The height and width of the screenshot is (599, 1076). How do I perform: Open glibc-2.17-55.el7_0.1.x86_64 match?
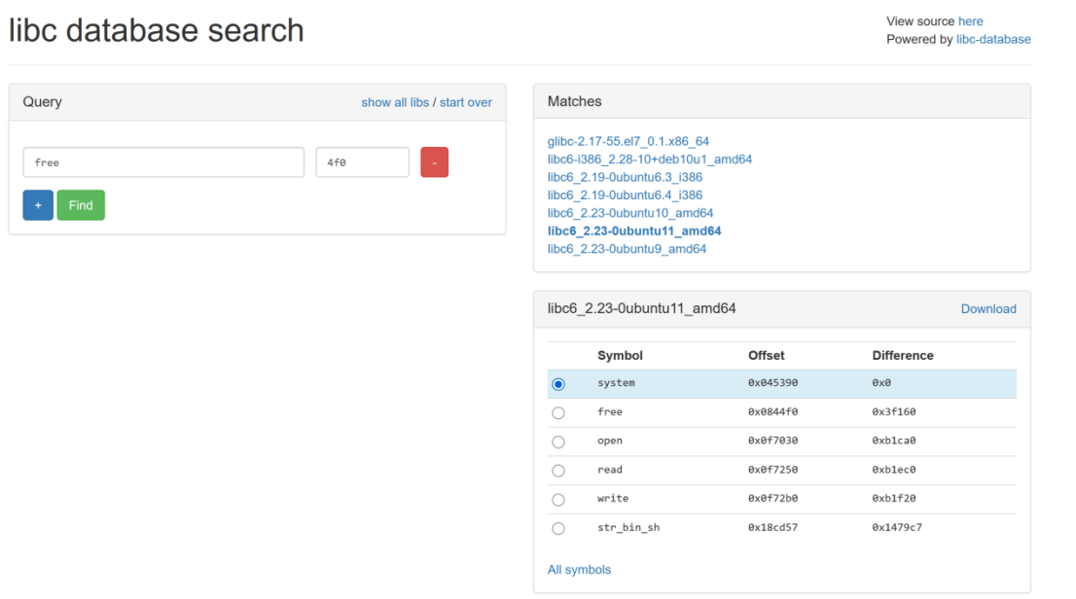point(628,142)
